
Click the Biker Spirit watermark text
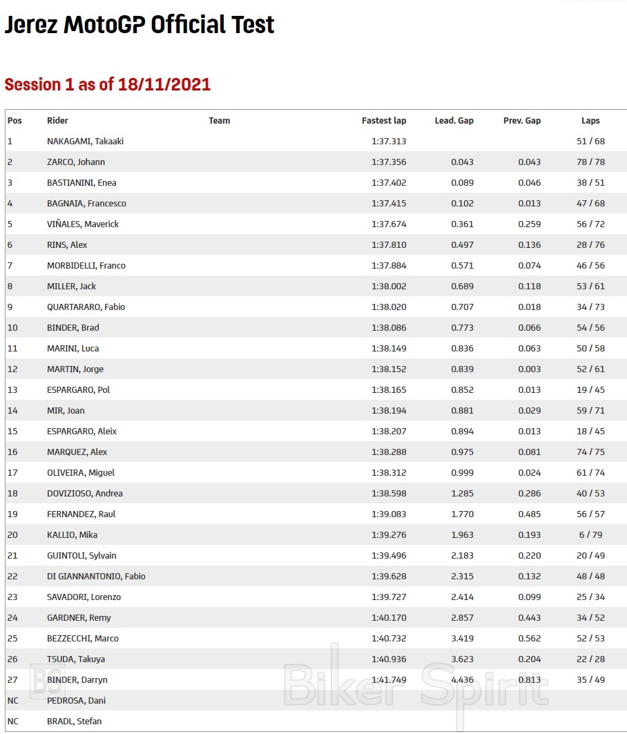(x=416, y=684)
